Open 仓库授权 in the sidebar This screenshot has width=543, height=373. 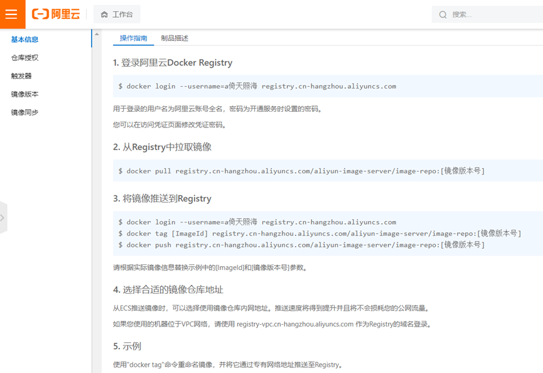coord(24,58)
